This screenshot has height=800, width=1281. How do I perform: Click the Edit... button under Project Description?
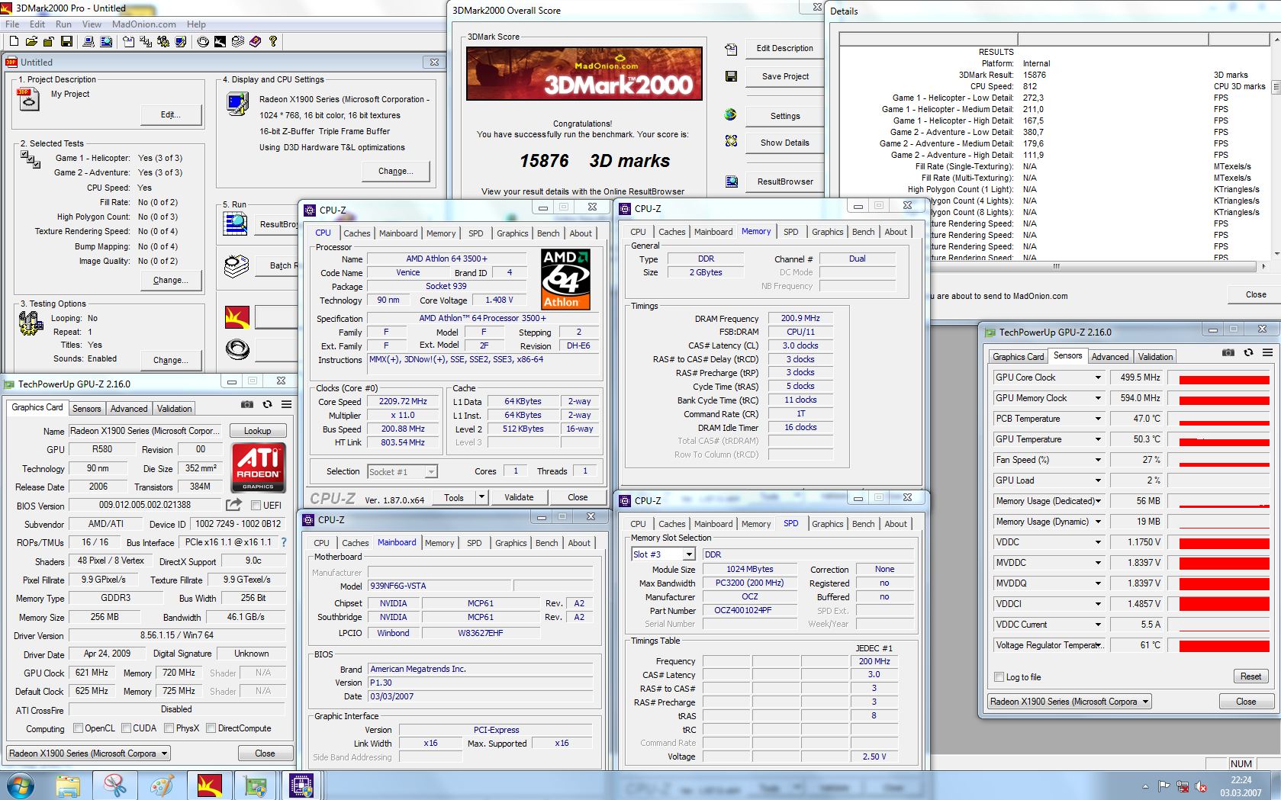[x=171, y=115]
